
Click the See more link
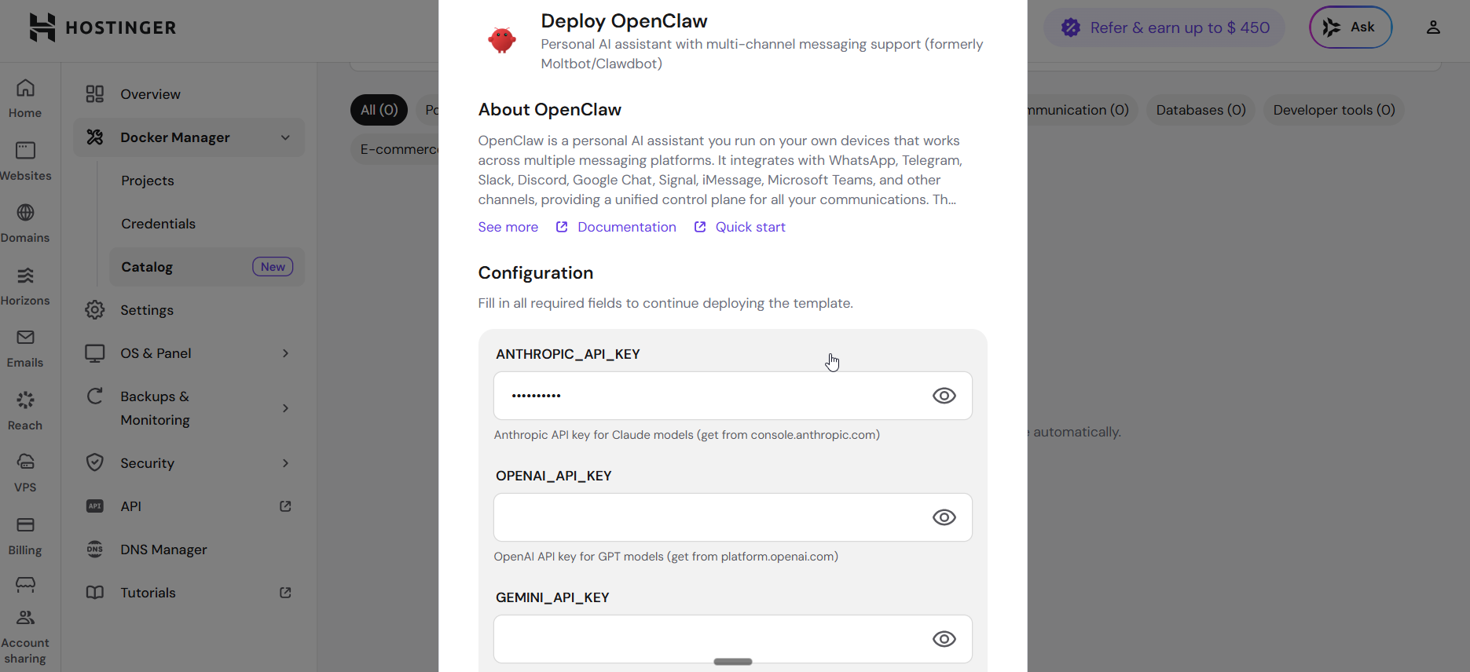[508, 227]
